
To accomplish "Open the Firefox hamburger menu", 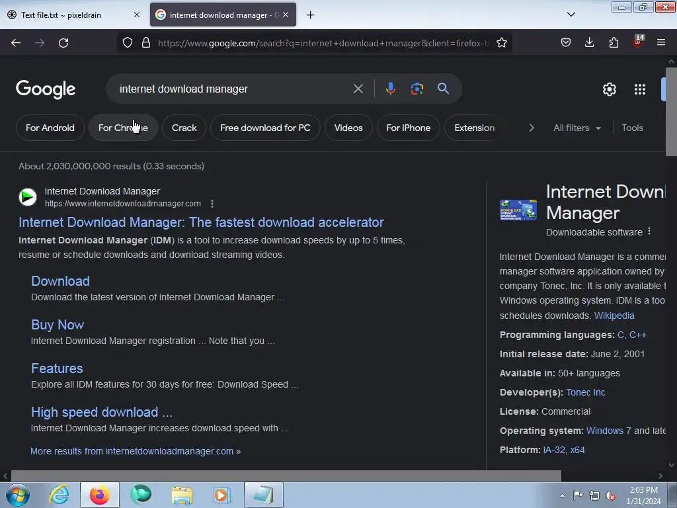I will 661,43.
